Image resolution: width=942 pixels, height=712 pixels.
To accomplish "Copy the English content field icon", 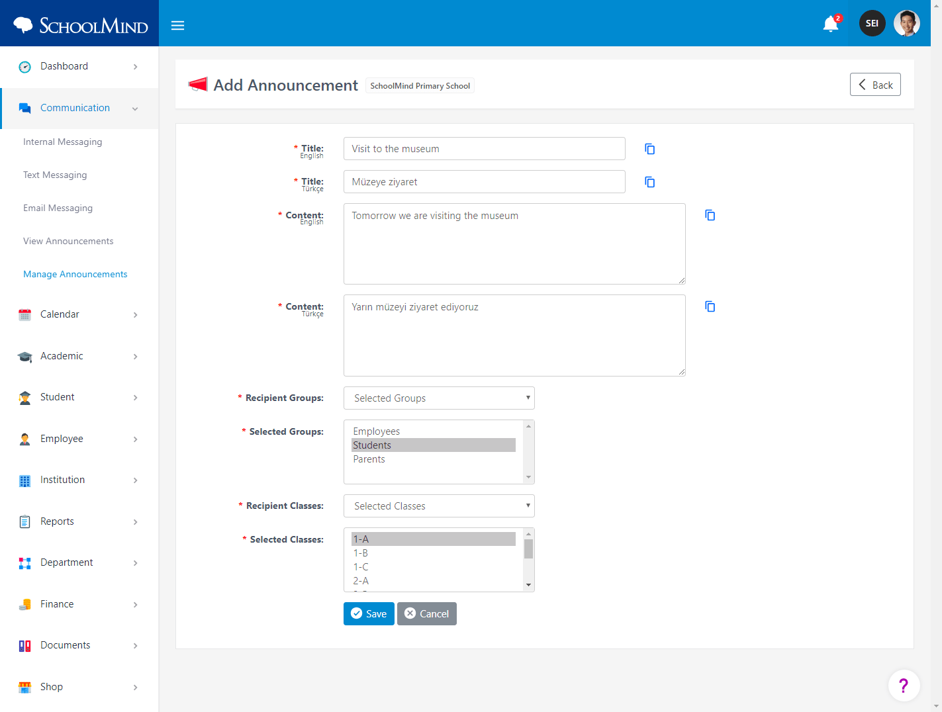I will [710, 215].
